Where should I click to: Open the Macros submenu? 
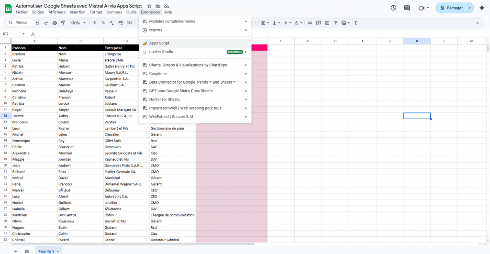[x=156, y=30]
